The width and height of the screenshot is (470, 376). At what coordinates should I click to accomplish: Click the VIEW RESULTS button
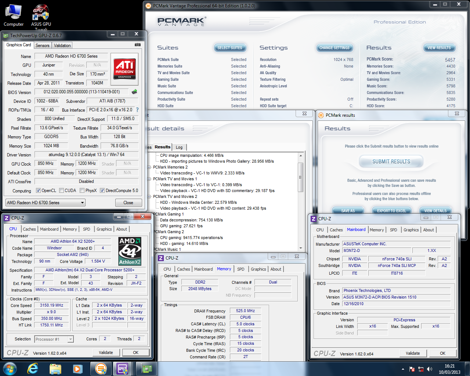(439, 48)
